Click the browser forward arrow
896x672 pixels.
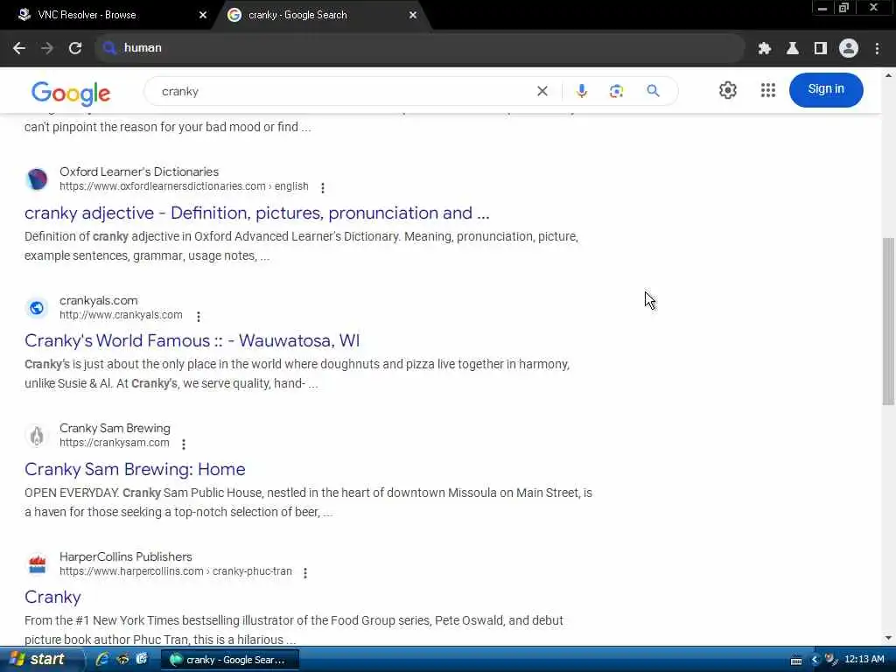[47, 48]
